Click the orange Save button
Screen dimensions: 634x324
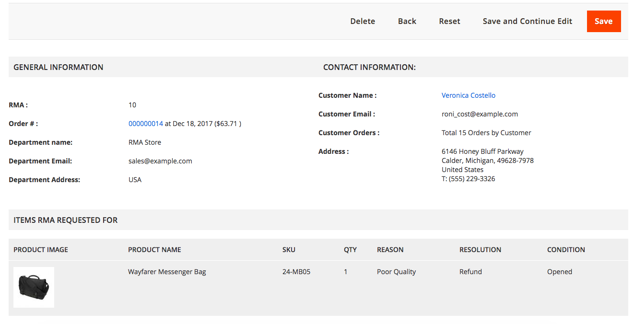[603, 21]
